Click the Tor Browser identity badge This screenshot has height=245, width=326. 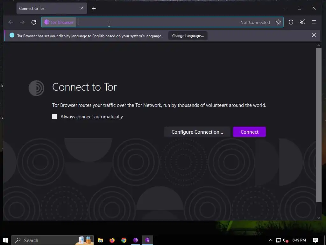(x=59, y=22)
